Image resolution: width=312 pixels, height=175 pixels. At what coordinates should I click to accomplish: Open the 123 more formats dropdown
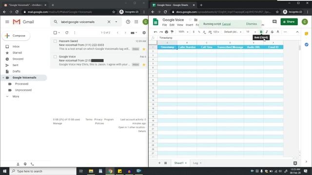(216, 32)
